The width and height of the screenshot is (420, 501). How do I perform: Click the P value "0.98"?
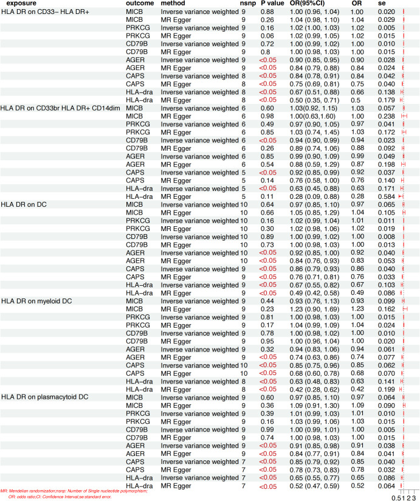point(267,116)
